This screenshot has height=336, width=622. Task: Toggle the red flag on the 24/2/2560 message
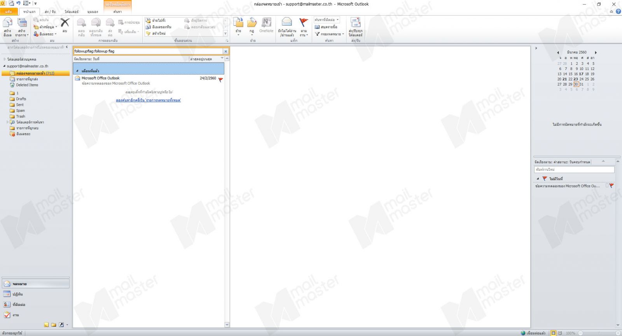220,80
